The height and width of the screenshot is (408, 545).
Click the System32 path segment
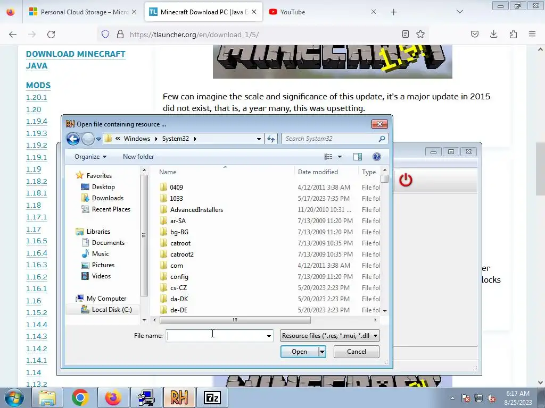(176, 139)
